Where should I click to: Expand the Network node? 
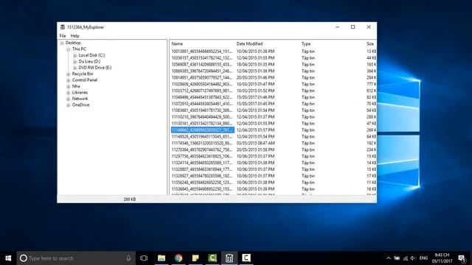(69, 99)
